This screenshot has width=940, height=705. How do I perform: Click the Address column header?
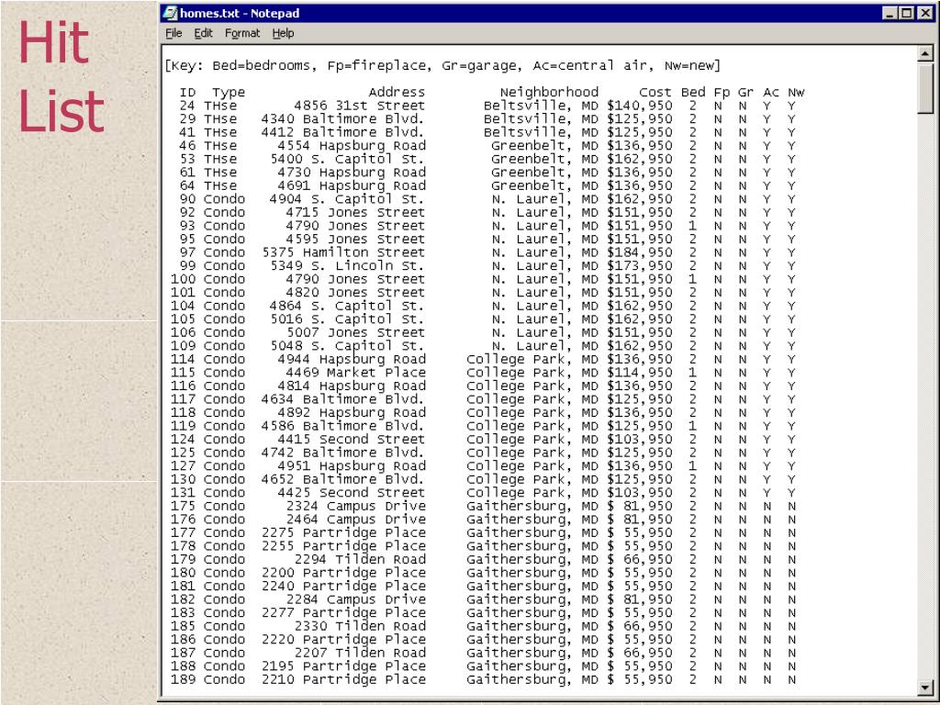tap(397, 93)
